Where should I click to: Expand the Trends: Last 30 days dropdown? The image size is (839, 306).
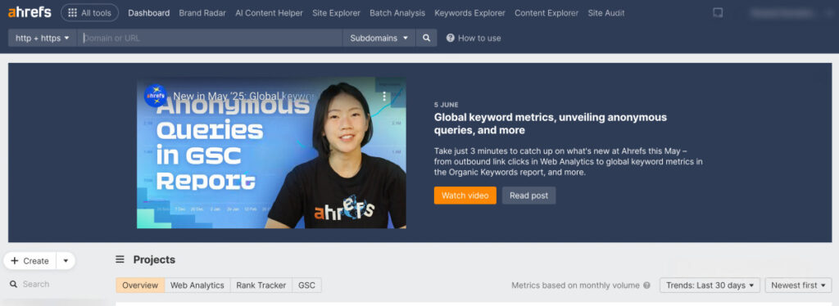[x=710, y=286]
